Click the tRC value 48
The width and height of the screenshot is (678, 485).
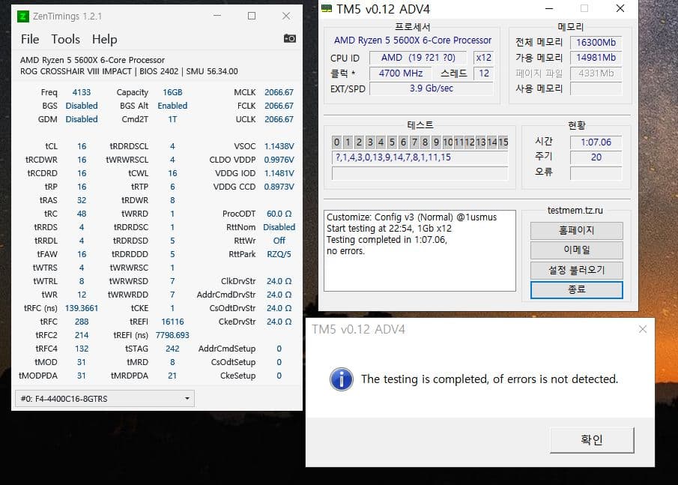(x=82, y=214)
